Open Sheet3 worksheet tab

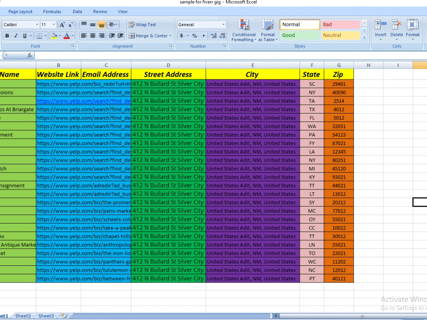(46, 316)
